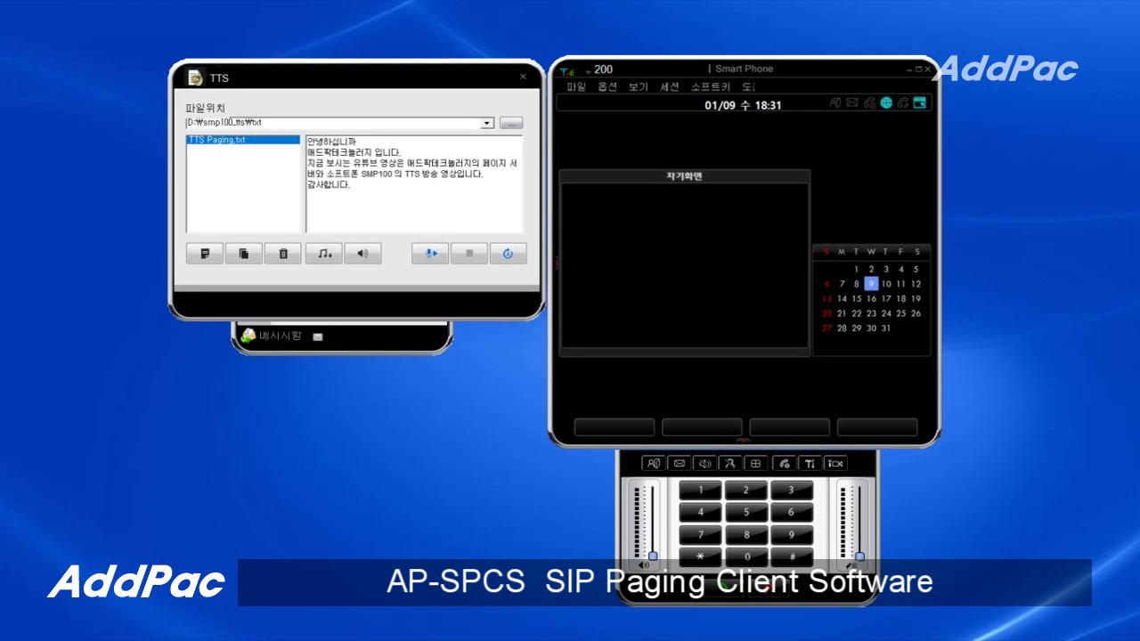Click the envelope icon in the message box bar
Screen dimensions: 1140x641
318,337
